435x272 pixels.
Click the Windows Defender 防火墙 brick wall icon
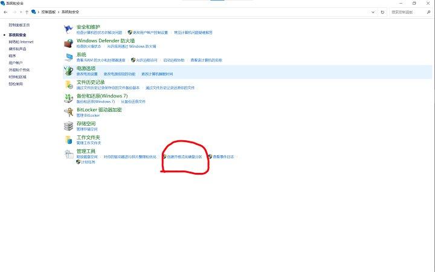[x=68, y=43]
